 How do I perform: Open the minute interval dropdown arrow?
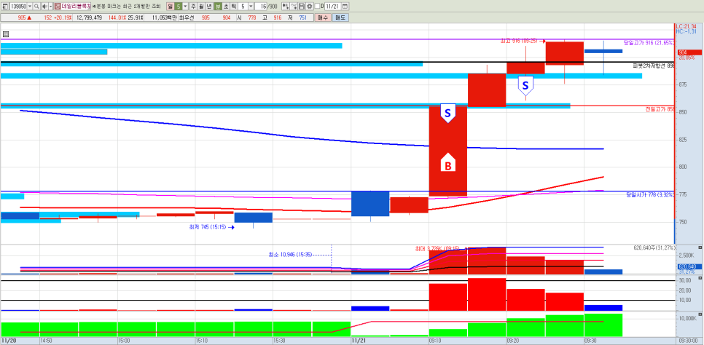pos(251,7)
